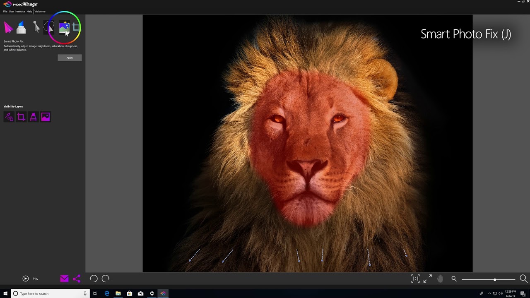530x298 pixels.
Task: Click the zoom slider handle
Action: [495, 280]
